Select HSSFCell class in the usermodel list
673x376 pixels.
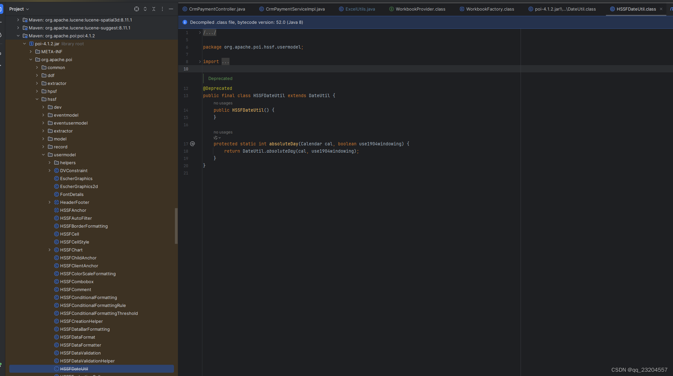point(70,234)
